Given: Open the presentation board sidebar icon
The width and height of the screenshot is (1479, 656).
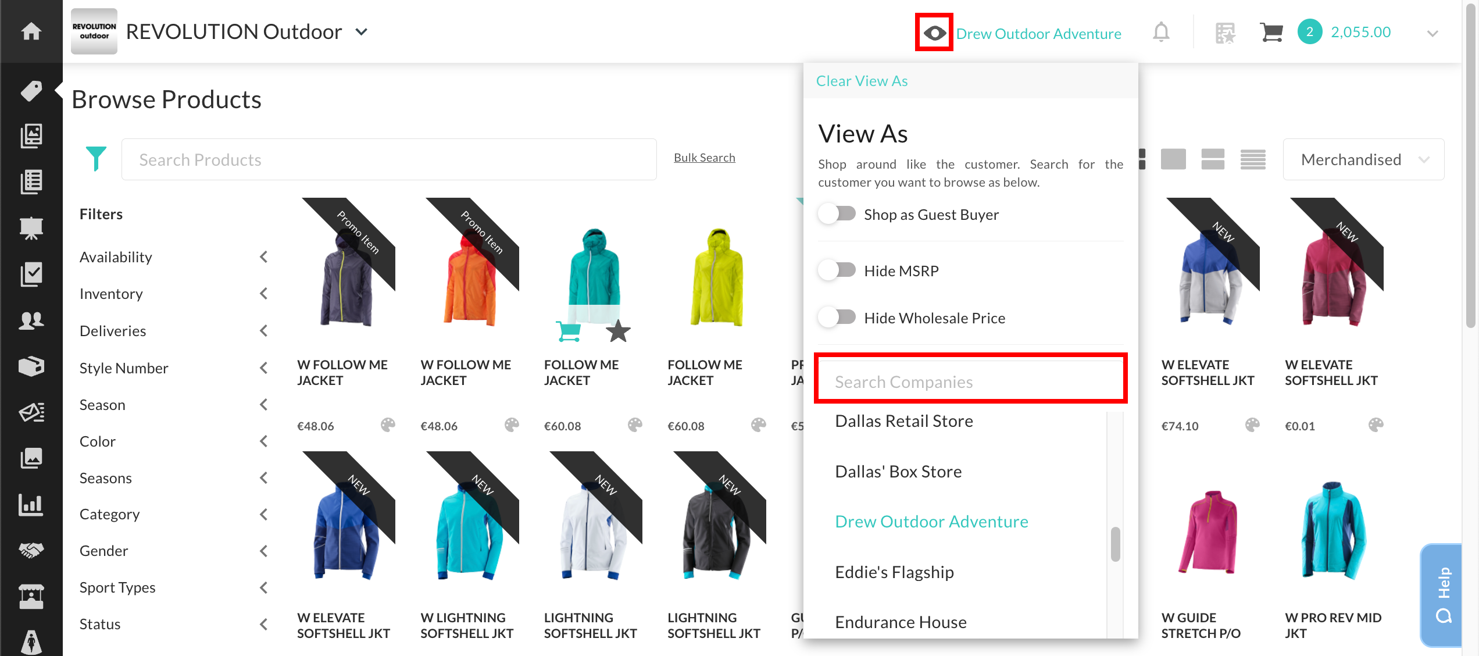Looking at the screenshot, I should tap(31, 228).
